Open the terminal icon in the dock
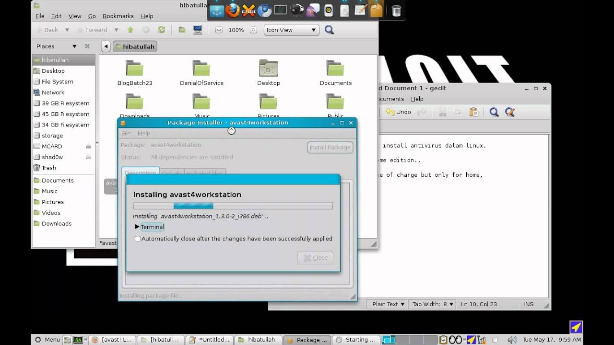This screenshot has width=614, height=345. click(280, 10)
